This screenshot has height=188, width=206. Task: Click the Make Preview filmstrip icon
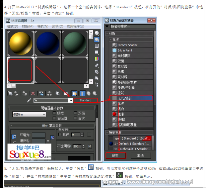(97, 65)
